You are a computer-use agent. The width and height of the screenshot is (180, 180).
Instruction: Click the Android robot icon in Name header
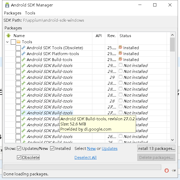click(8, 36)
